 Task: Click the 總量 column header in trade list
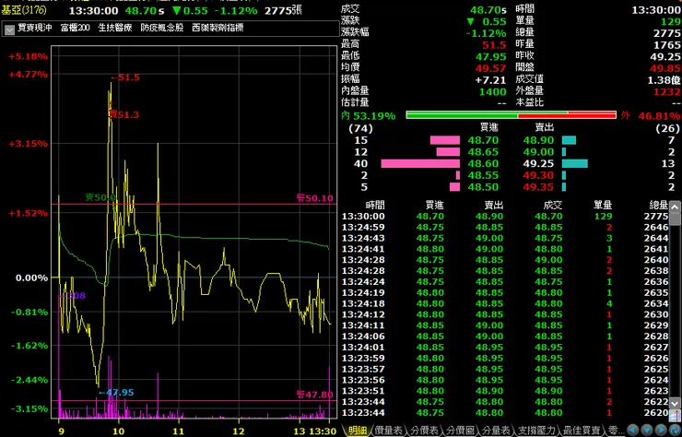point(658,205)
